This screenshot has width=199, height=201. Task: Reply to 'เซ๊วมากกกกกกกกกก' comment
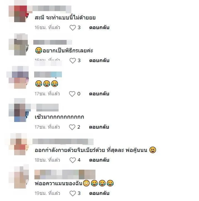point(99,127)
